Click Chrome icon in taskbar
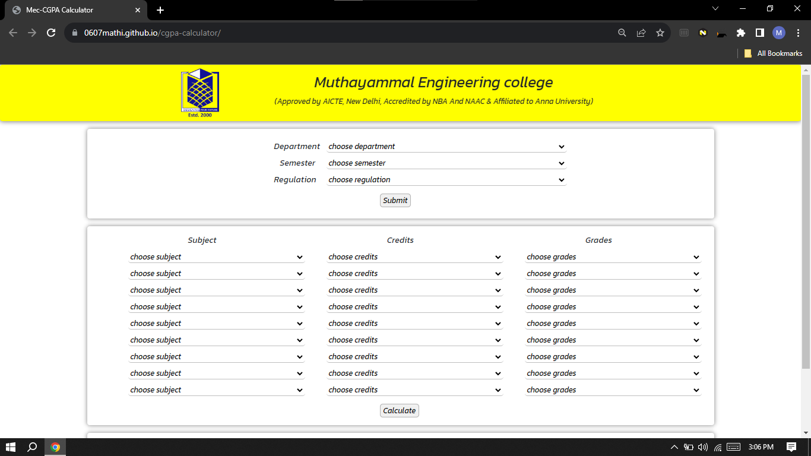Screen dimensions: 811x456 (x=55, y=447)
